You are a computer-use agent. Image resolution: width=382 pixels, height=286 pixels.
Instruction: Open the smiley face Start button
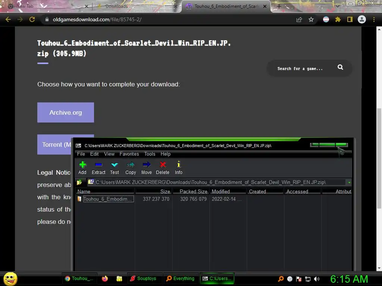click(10, 279)
